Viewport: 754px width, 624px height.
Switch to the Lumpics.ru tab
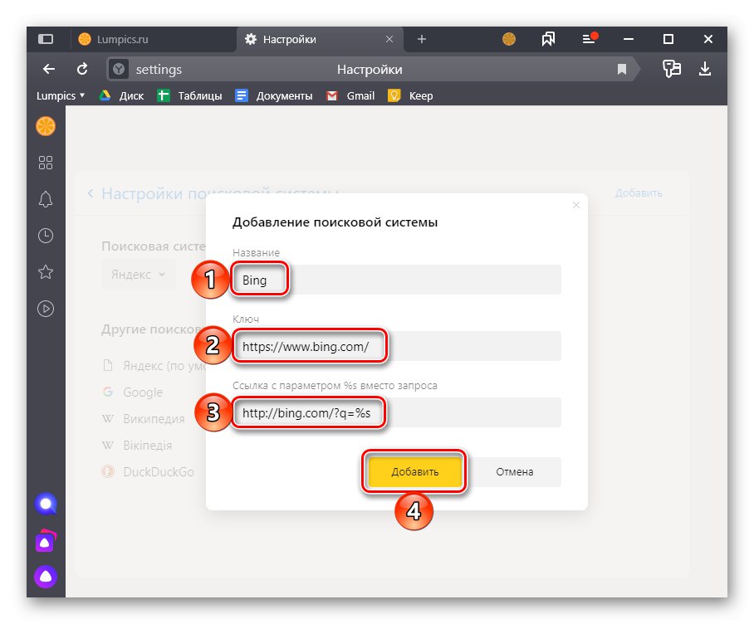(x=153, y=39)
